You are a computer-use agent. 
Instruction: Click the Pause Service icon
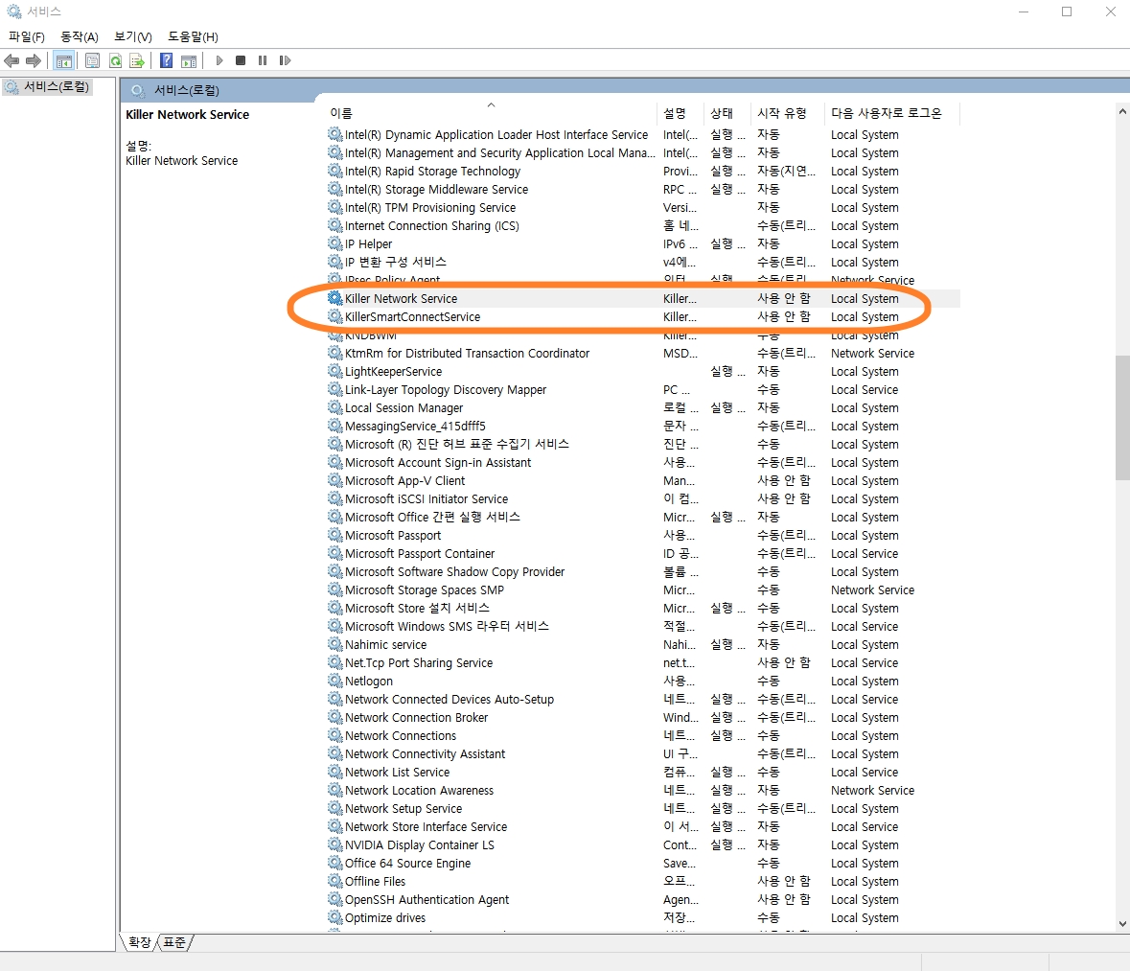pyautogui.click(x=263, y=60)
